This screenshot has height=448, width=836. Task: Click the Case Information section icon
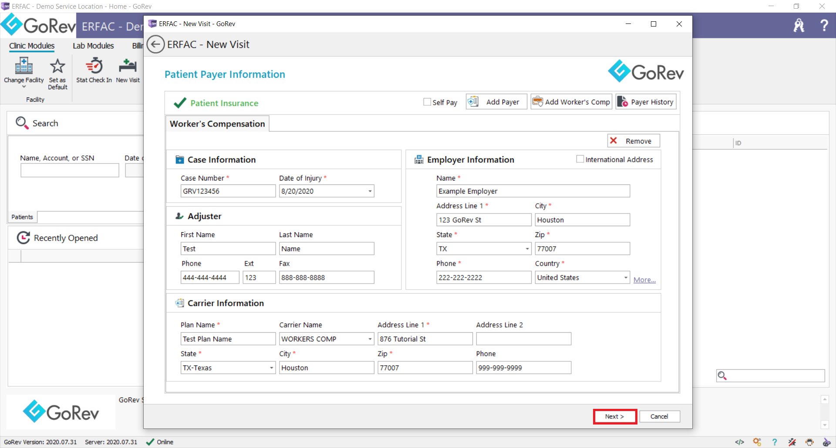tap(179, 160)
